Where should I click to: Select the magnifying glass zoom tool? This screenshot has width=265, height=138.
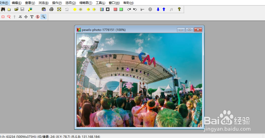pyautogui.click(x=43, y=17)
